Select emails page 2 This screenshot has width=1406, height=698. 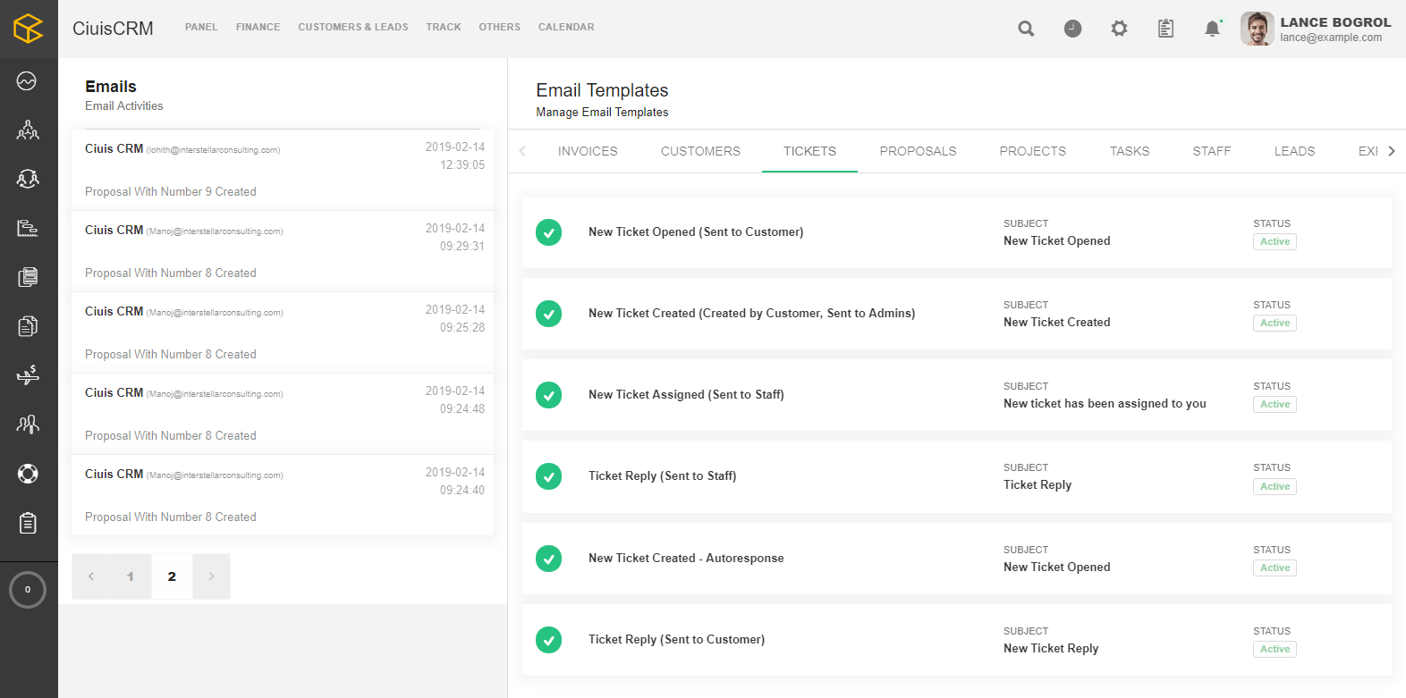[x=172, y=576]
